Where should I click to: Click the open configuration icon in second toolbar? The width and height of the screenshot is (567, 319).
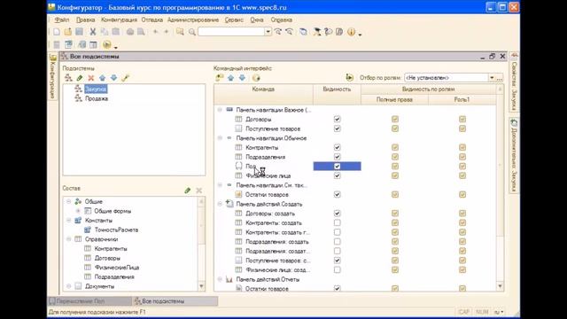tap(68, 44)
